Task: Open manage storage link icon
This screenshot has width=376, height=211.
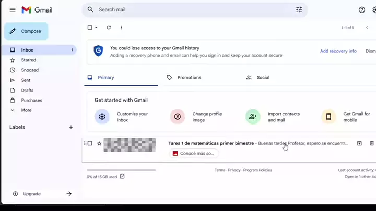Action: (122, 177)
